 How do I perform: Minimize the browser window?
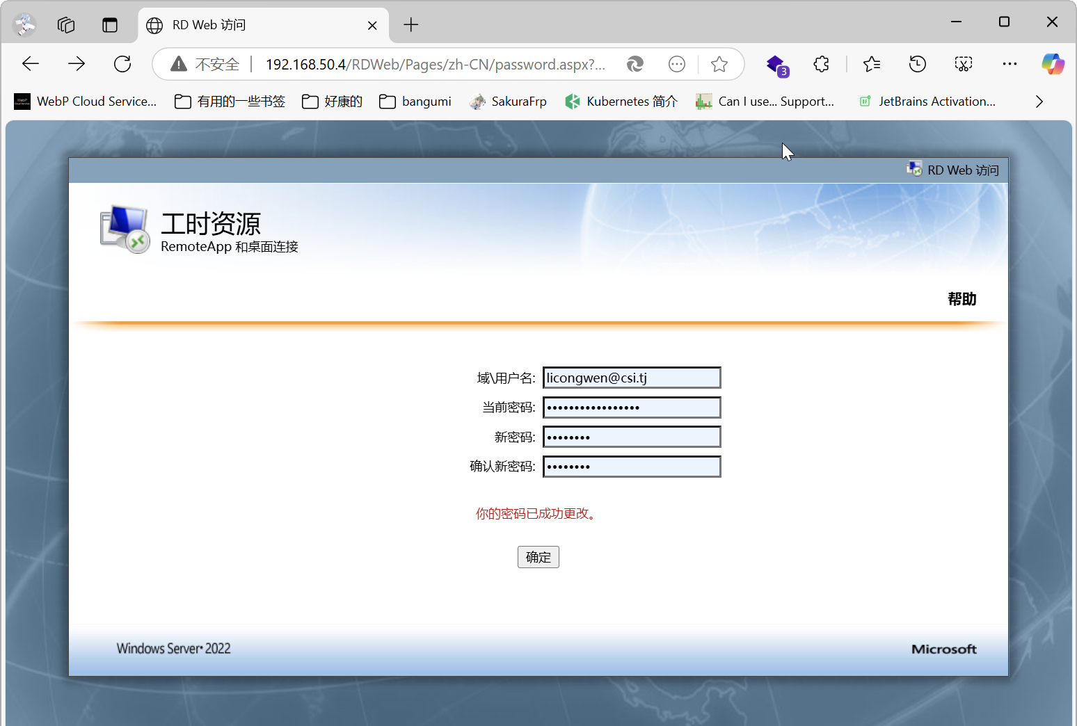[957, 22]
